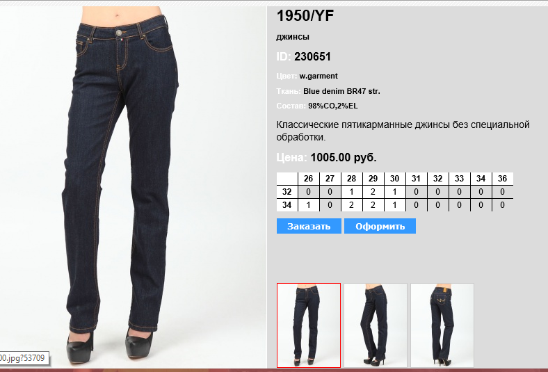Click the price 1005.00 руб. text
This screenshot has width=548, height=372.
click(x=344, y=158)
